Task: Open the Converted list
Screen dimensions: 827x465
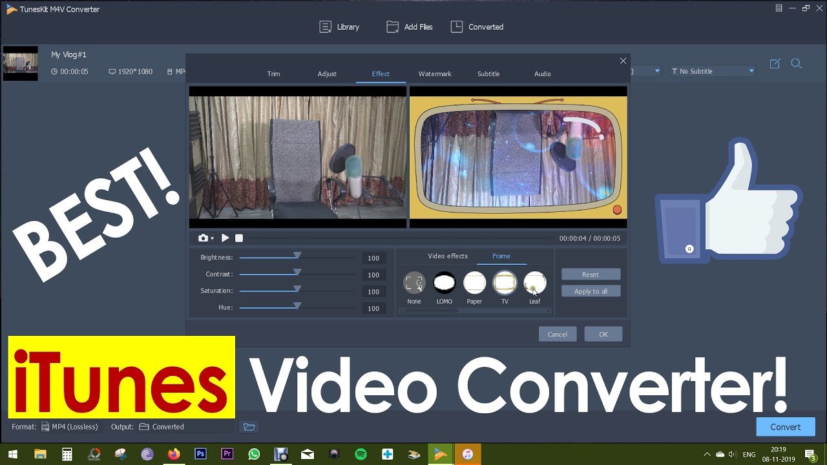Action: 477,26
